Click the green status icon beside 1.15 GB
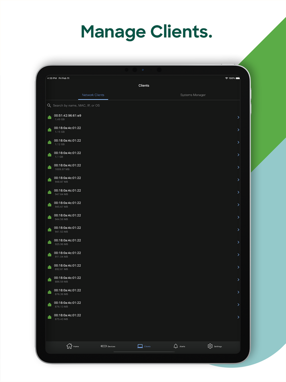This screenshot has height=382, width=286. point(49,130)
